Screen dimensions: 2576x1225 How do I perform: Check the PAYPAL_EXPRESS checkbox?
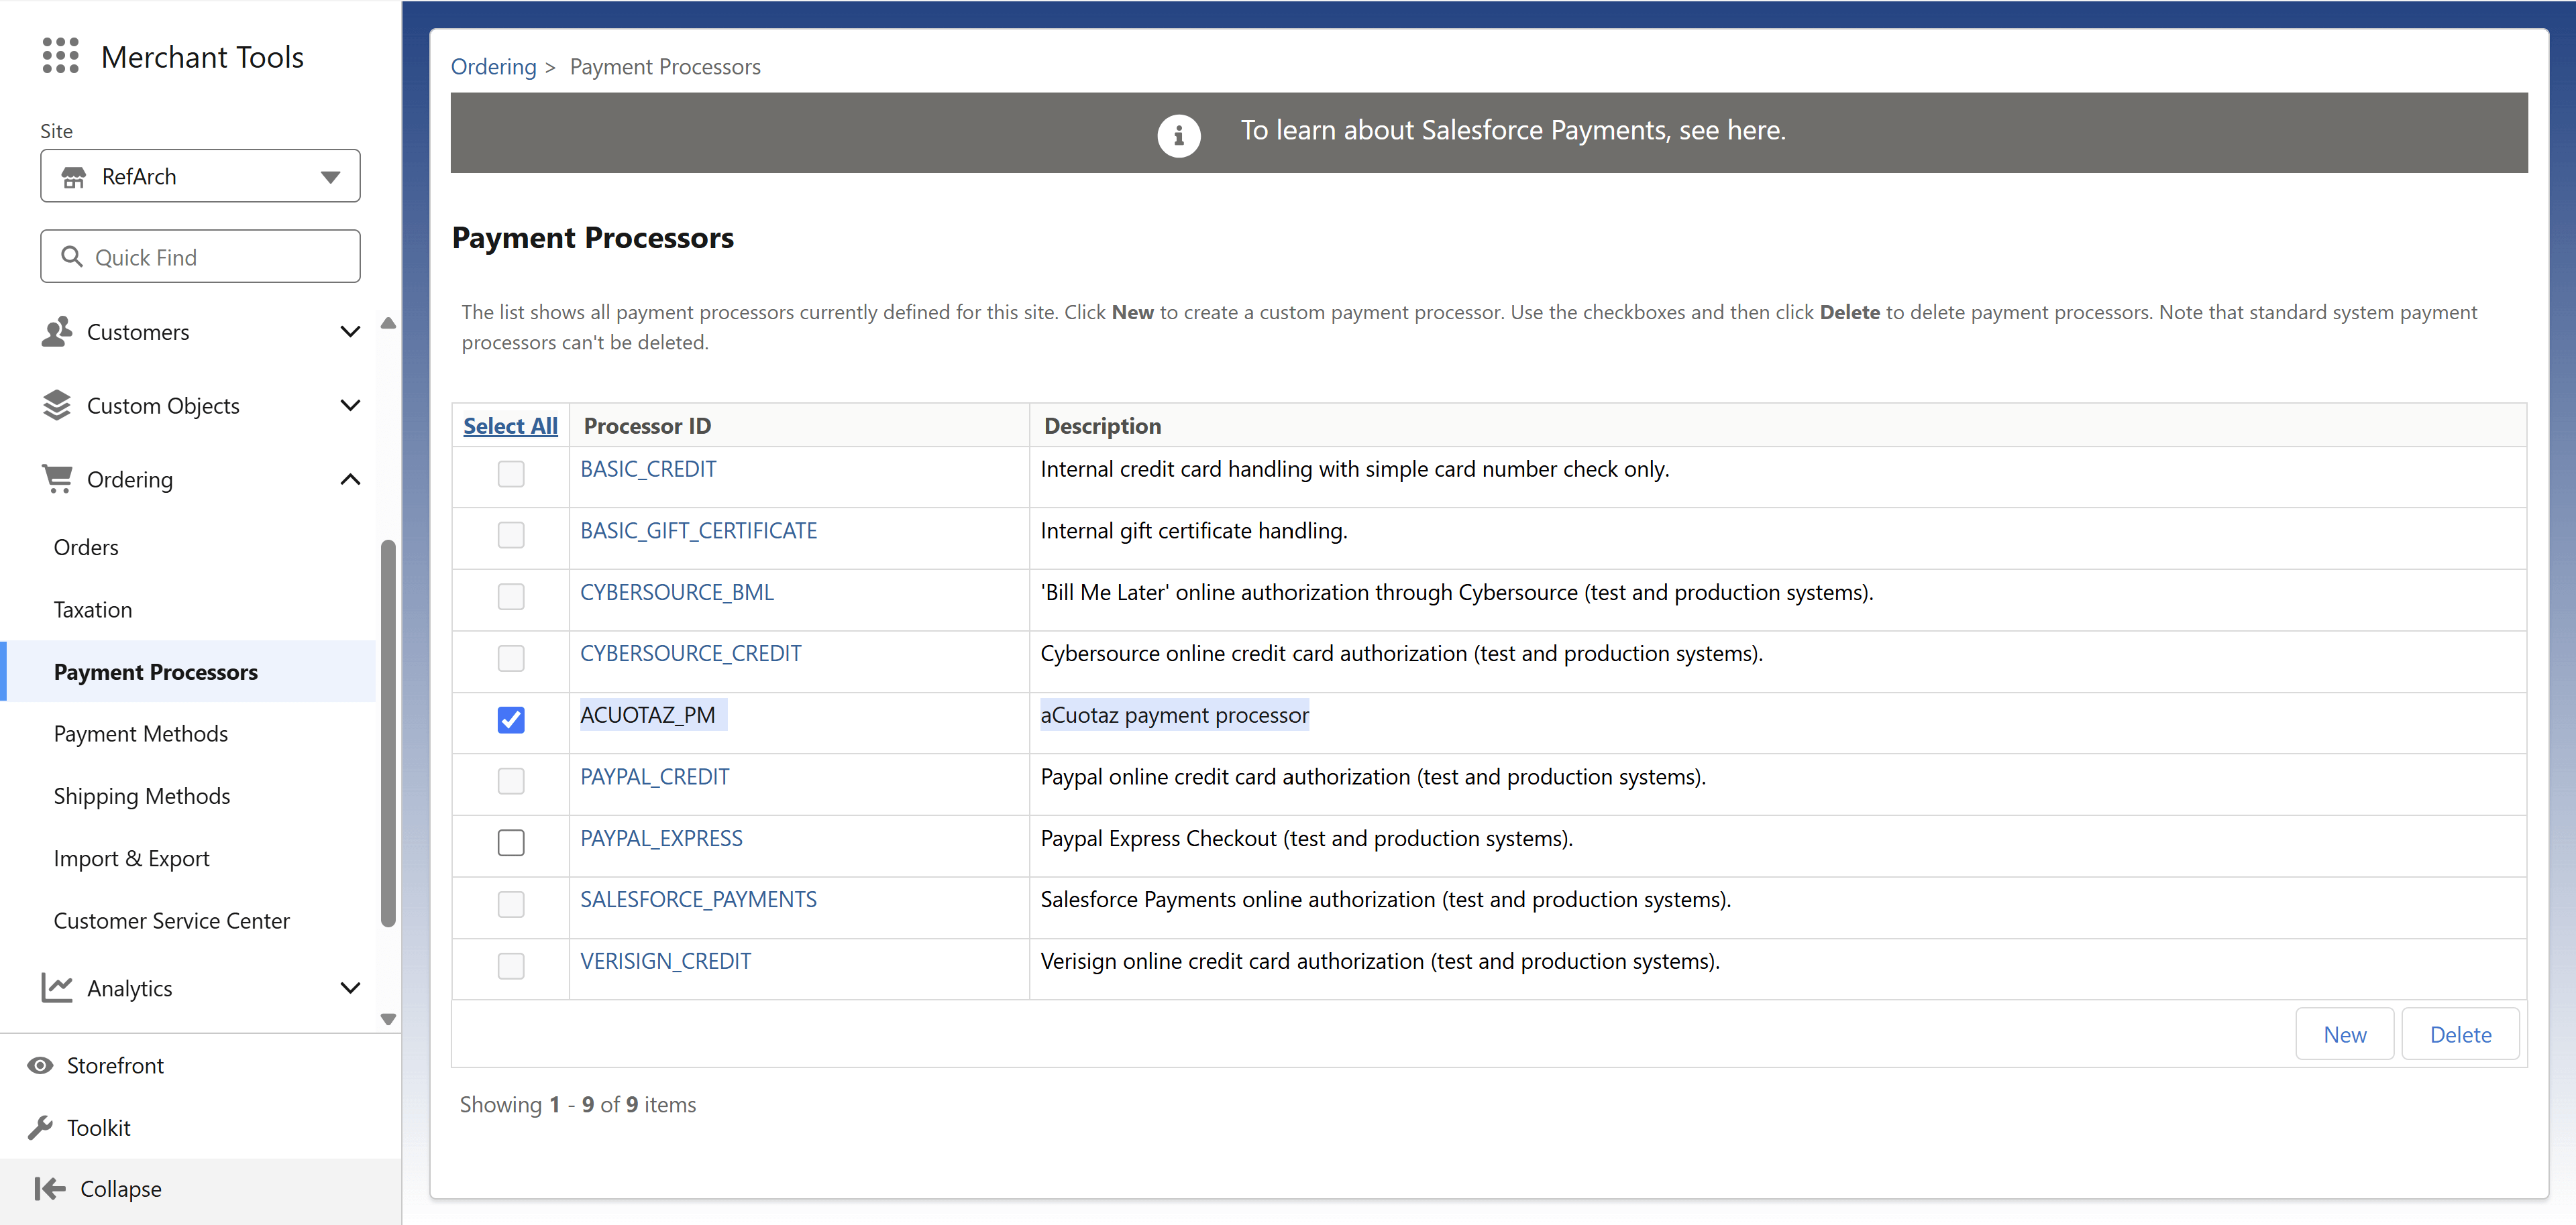(511, 842)
